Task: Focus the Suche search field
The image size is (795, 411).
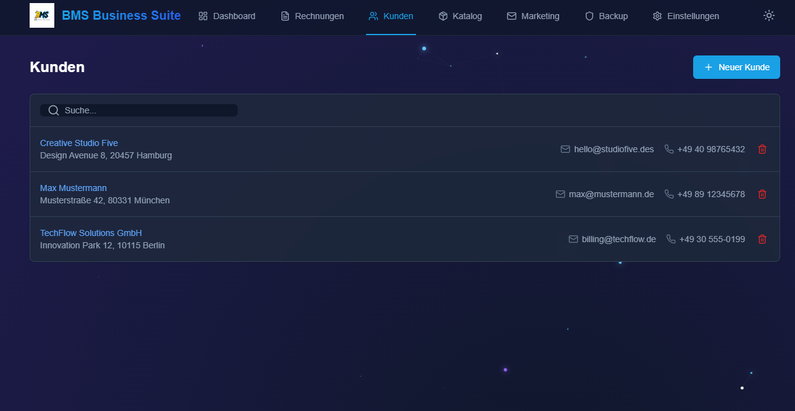Action: (x=148, y=110)
